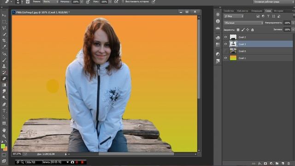Open the Histogram panel icon
Viewport: 295px width, 166px height.
click(x=218, y=28)
